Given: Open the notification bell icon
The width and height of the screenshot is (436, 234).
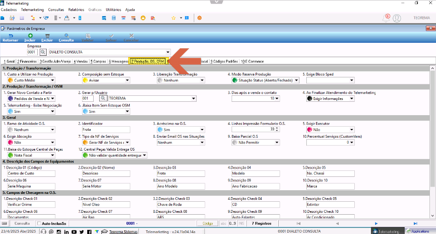Looking at the screenshot, I should 386,18.
